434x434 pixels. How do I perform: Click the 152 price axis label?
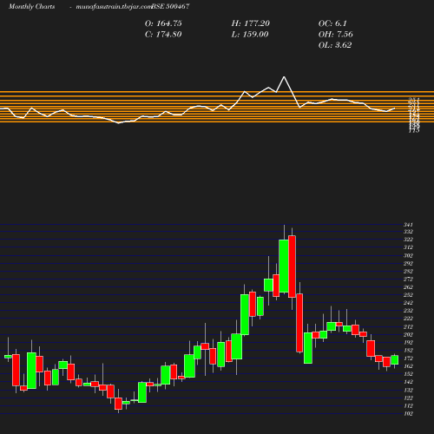408,374
